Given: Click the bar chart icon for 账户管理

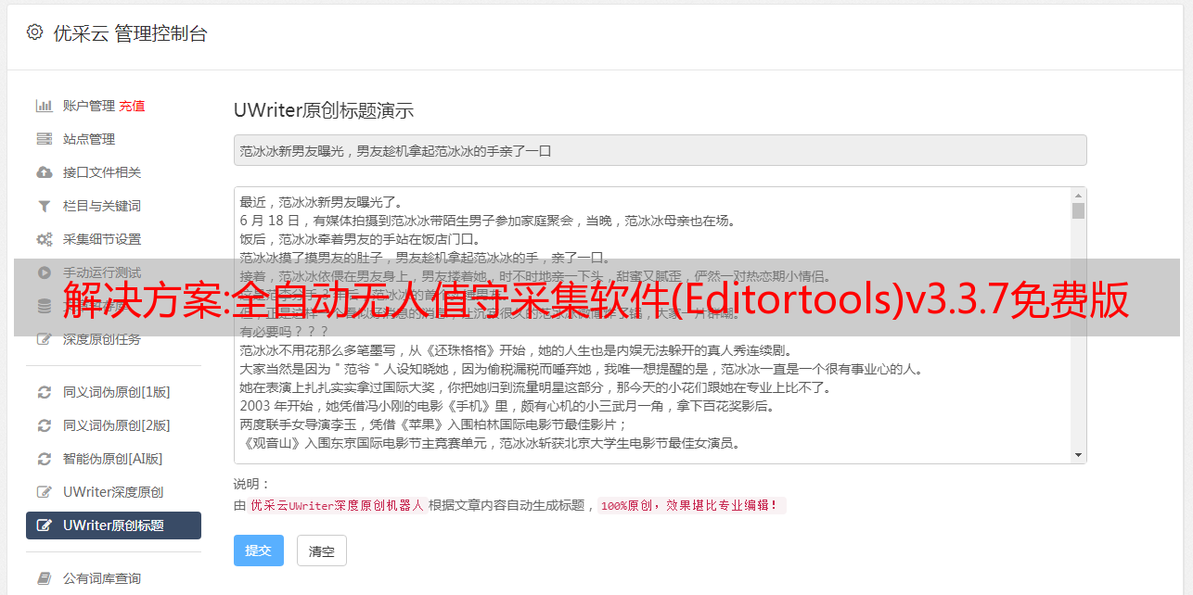Looking at the screenshot, I should (44, 106).
